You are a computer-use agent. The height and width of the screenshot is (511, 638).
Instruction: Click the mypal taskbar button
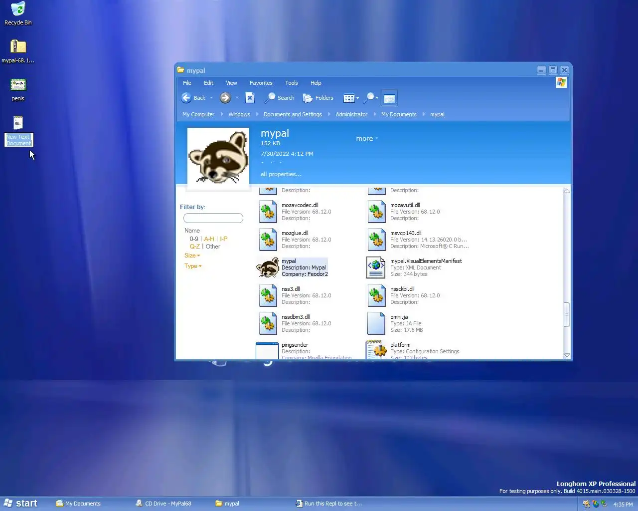point(227,504)
